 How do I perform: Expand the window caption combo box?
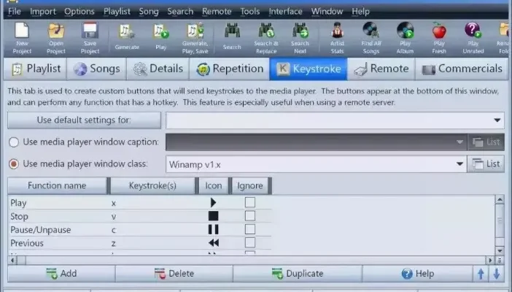click(459, 142)
